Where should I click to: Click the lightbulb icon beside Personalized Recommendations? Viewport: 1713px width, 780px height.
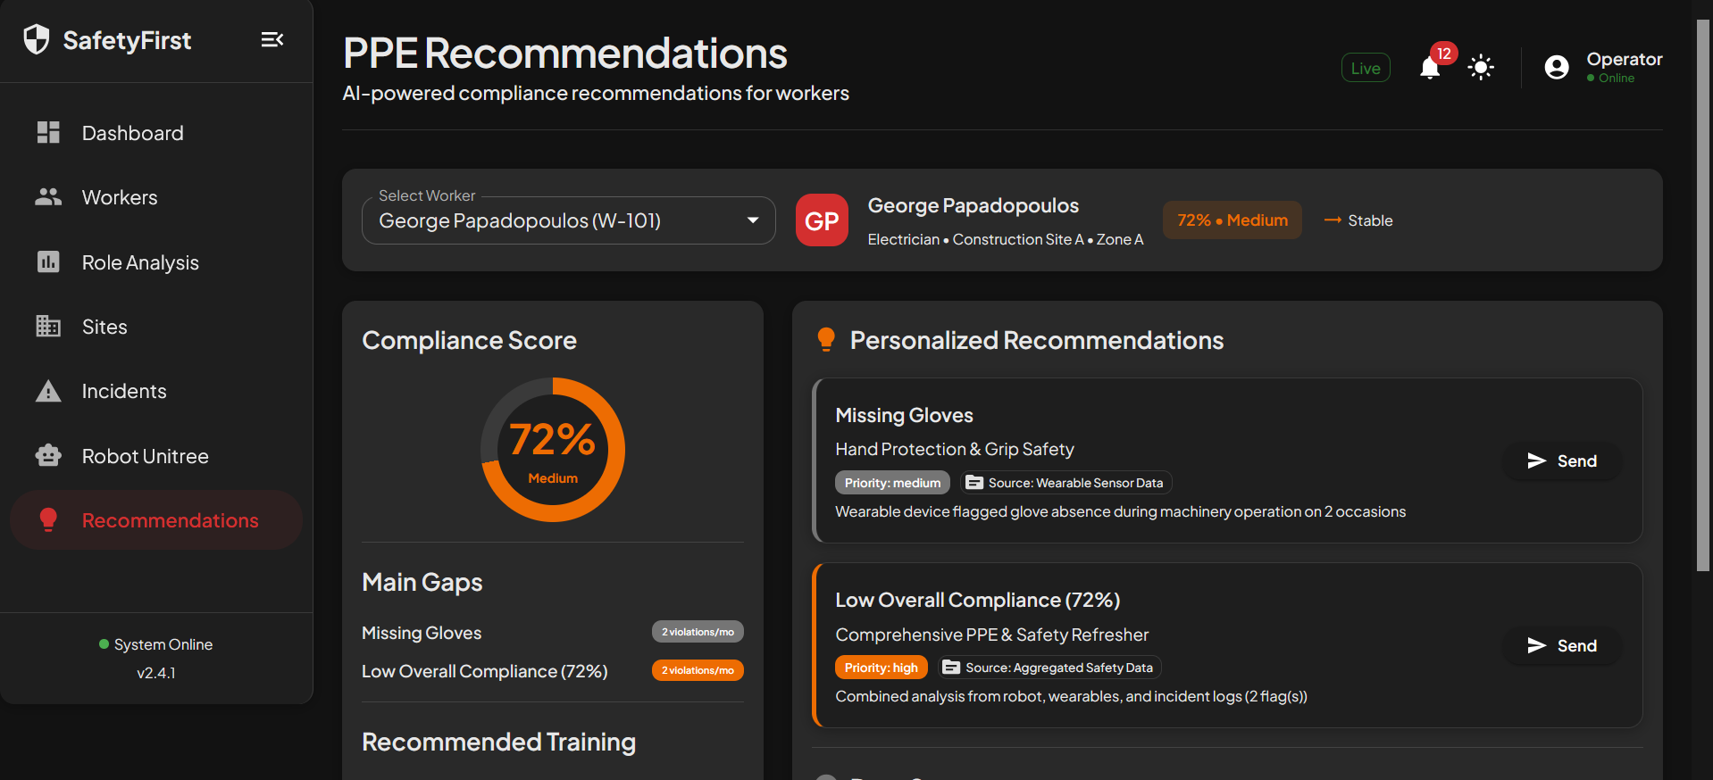point(826,340)
